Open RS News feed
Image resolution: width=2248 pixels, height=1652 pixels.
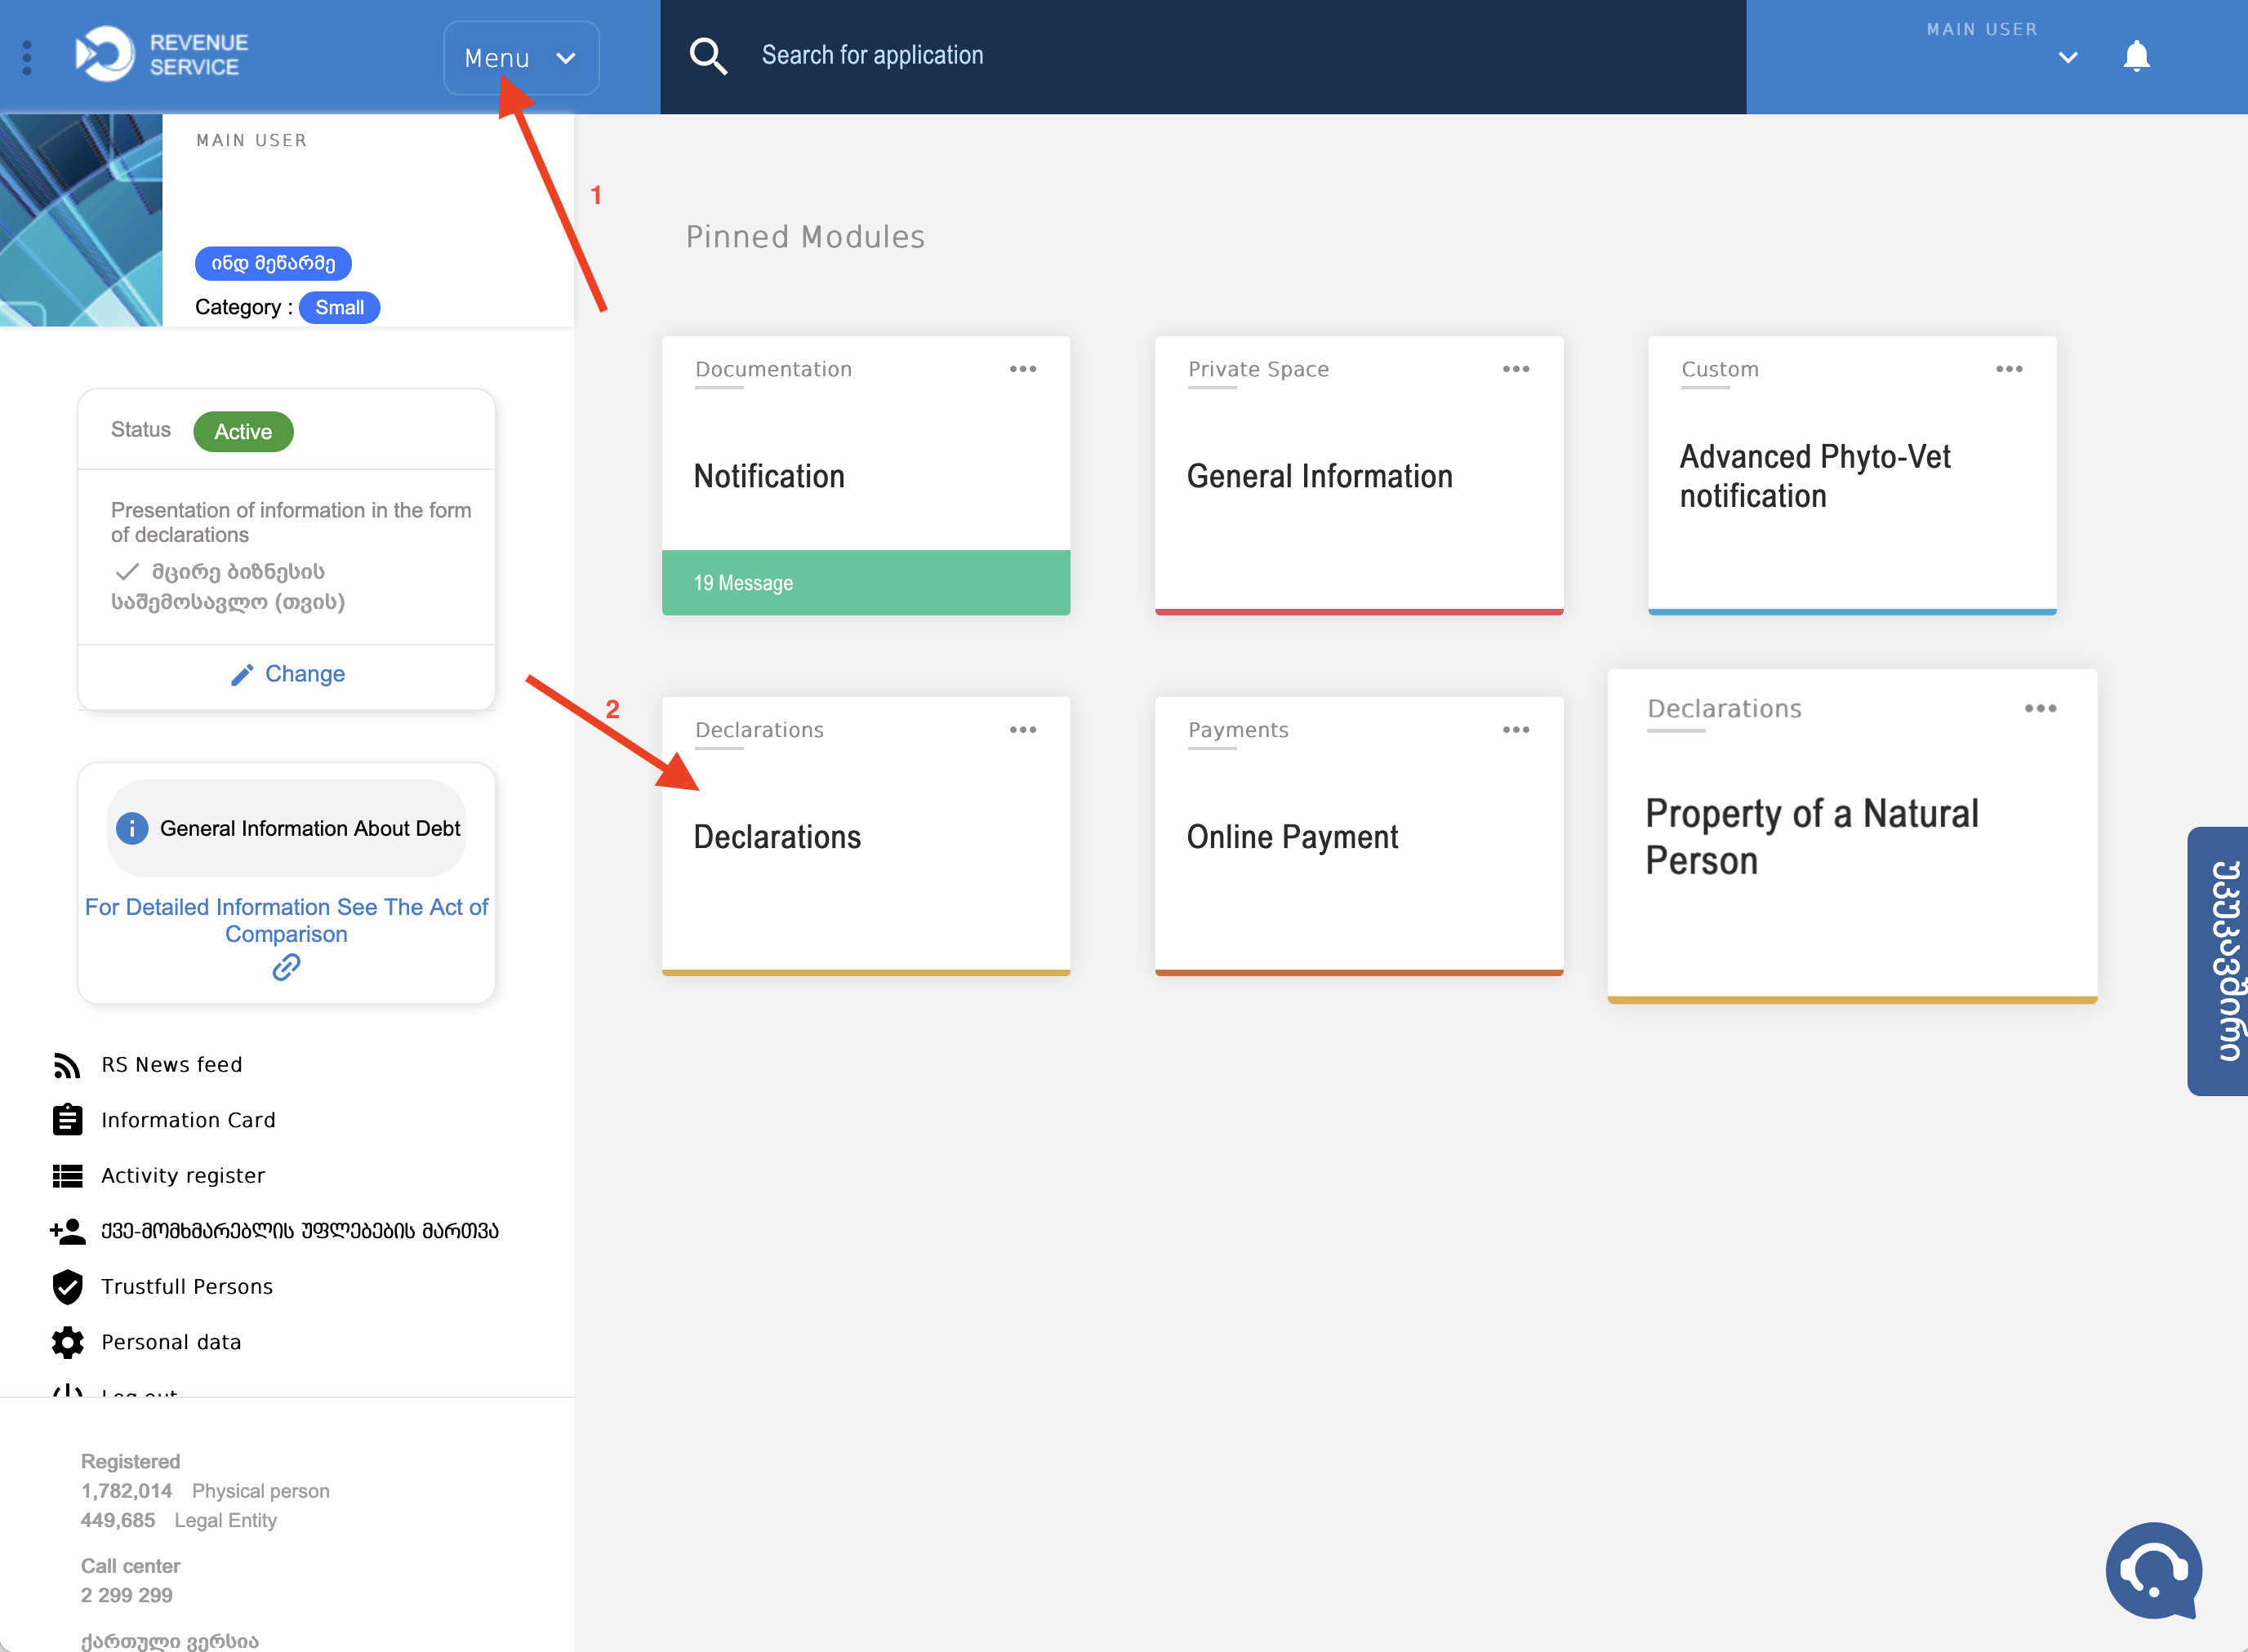pyautogui.click(x=172, y=1065)
